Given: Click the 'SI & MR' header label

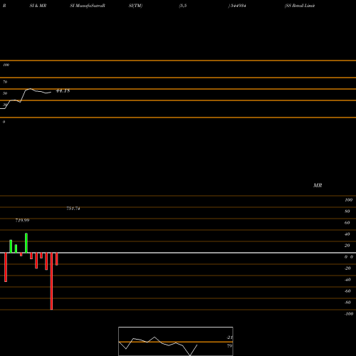Looking at the screenshot, I should pos(38,6).
